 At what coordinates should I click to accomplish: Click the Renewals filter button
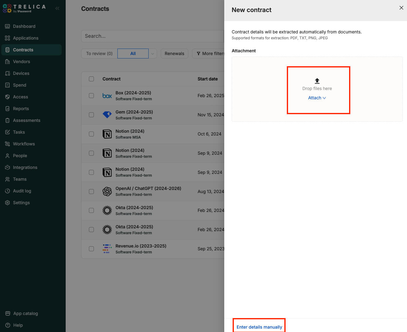[x=174, y=54]
